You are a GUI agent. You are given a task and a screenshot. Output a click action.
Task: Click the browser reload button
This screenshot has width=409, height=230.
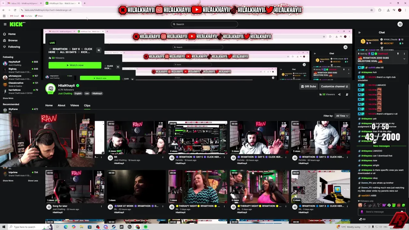click(x=15, y=10)
